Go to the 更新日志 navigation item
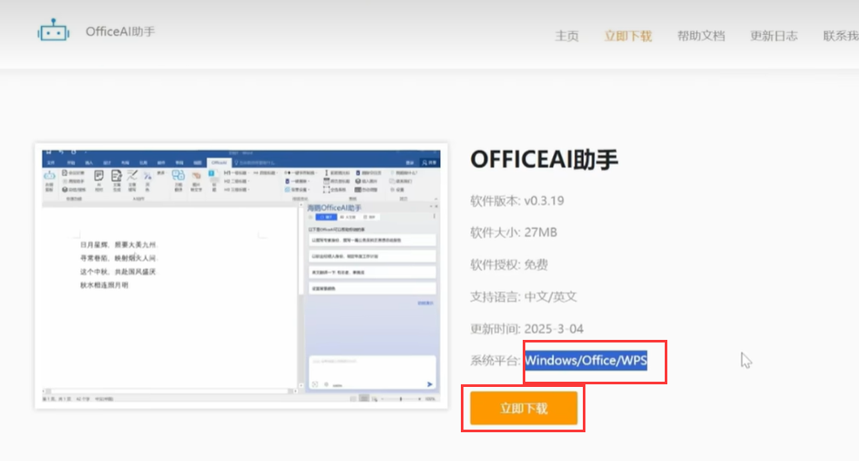 tap(774, 37)
